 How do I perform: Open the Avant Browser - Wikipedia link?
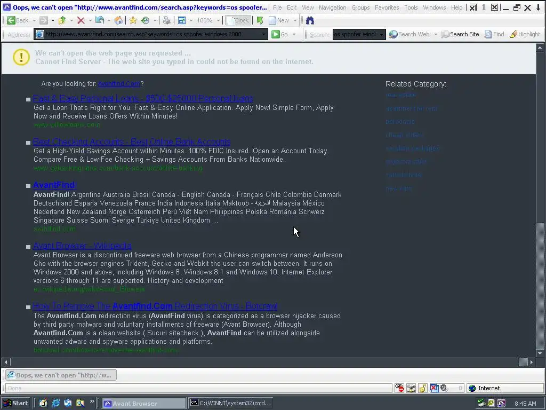pos(82,246)
